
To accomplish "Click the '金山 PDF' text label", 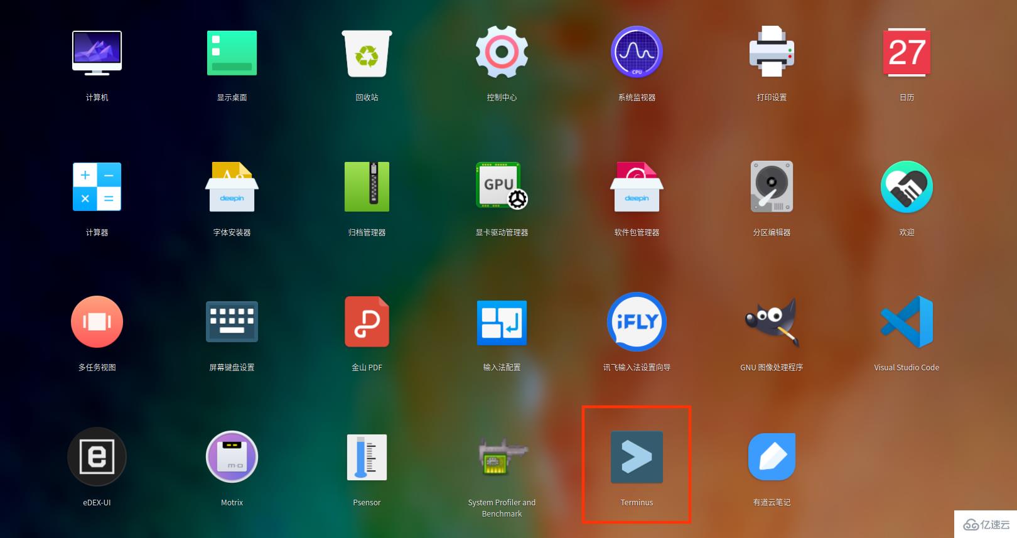I will (367, 368).
